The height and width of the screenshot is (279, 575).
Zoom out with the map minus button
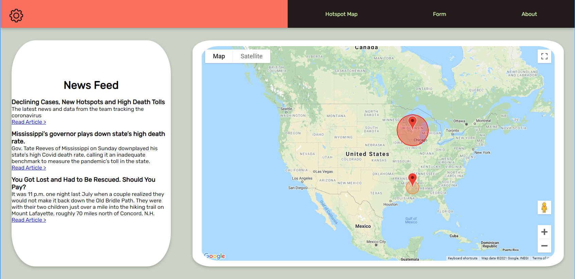(x=544, y=246)
